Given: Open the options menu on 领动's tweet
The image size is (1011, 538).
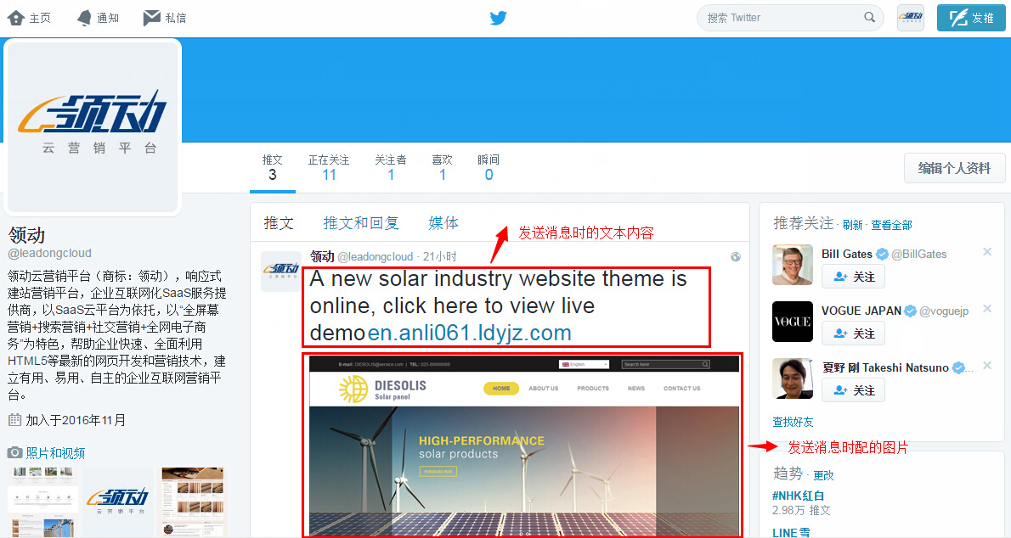Looking at the screenshot, I should (734, 256).
